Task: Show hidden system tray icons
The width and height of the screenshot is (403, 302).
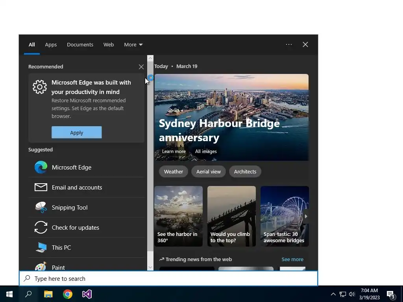Action: [333, 294]
